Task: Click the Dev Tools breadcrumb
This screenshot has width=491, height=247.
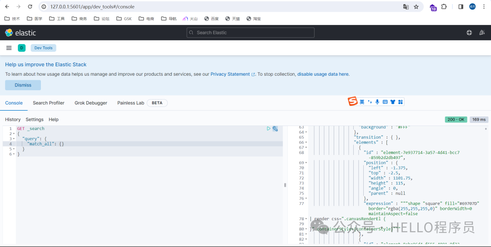Action: 44,48
